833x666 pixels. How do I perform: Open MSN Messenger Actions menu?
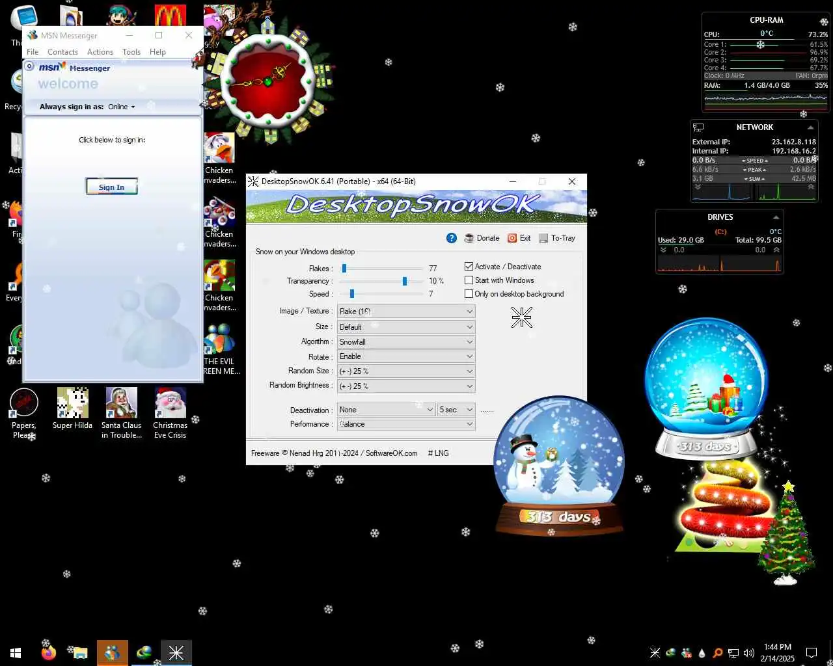tap(100, 52)
